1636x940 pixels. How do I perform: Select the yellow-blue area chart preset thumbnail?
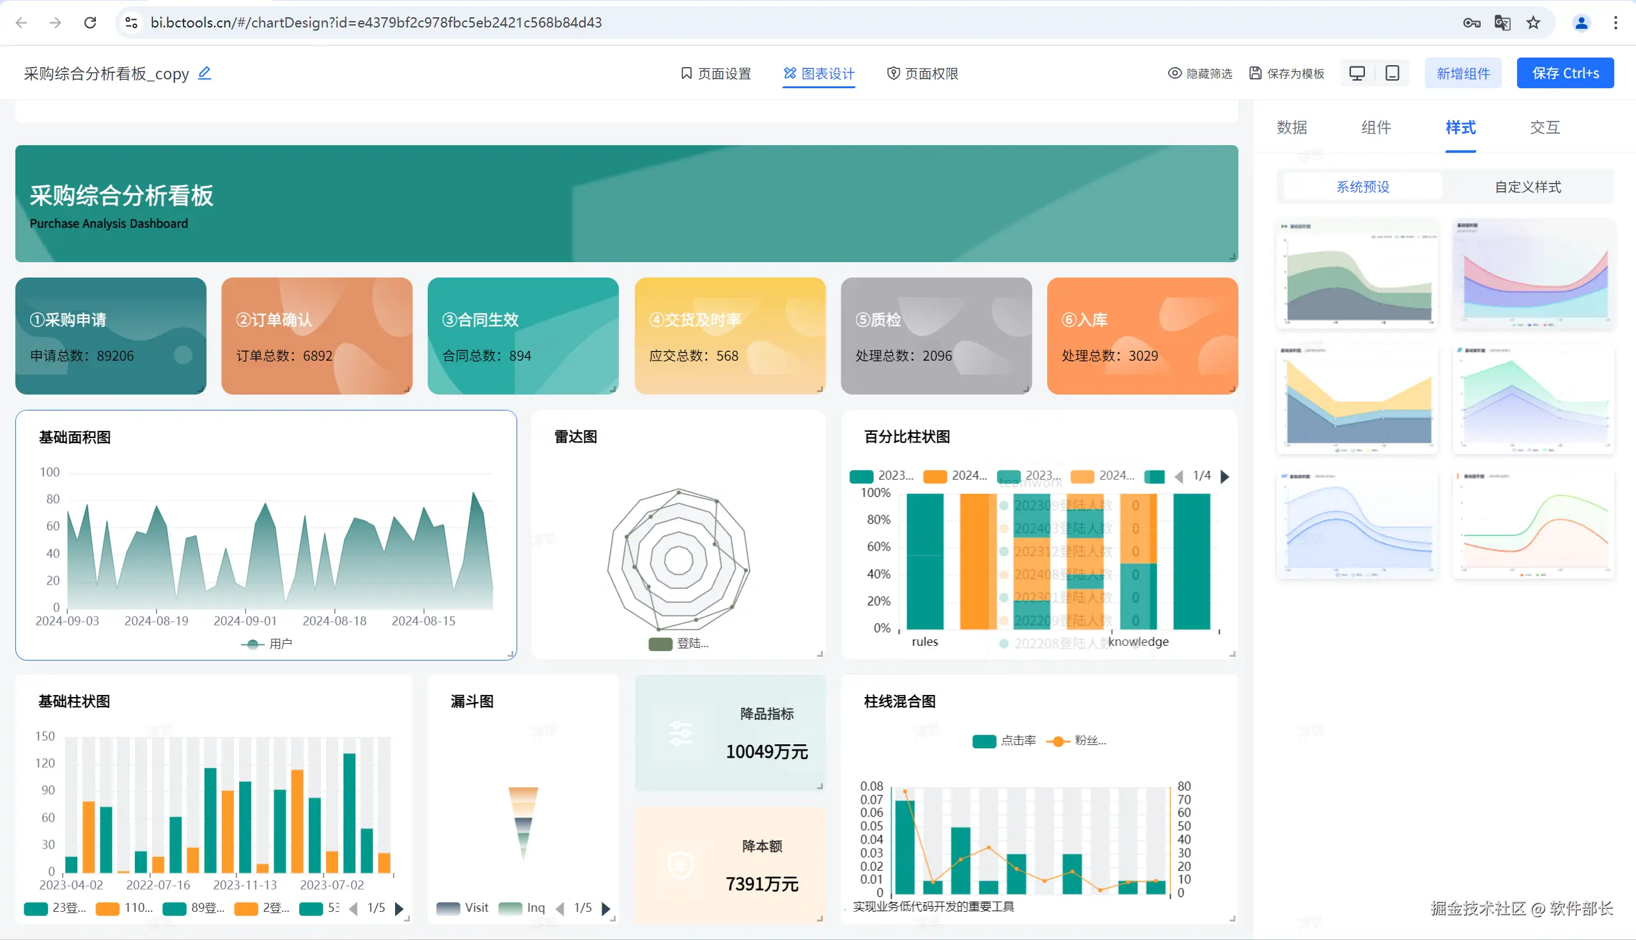(1358, 400)
